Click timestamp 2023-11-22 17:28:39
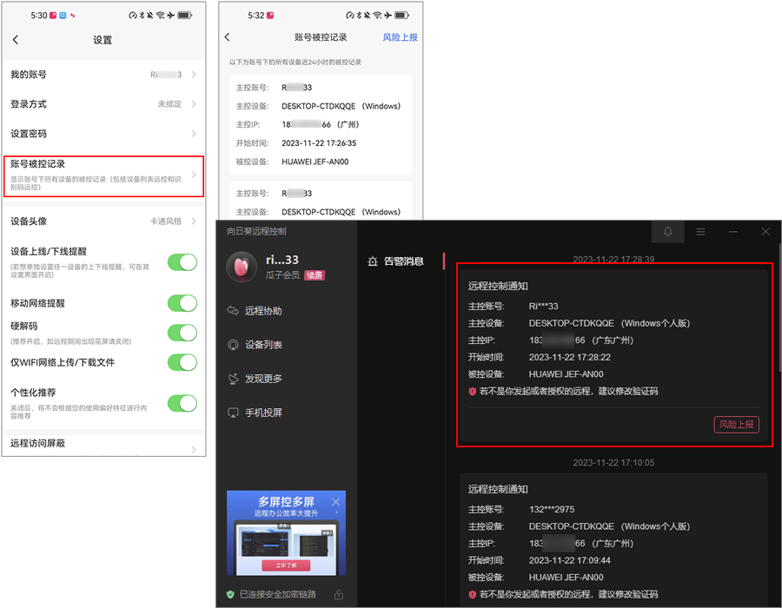Screen dimensions: 782x608 click(x=613, y=259)
